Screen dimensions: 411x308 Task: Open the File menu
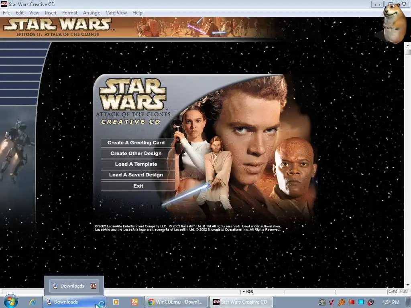point(6,13)
